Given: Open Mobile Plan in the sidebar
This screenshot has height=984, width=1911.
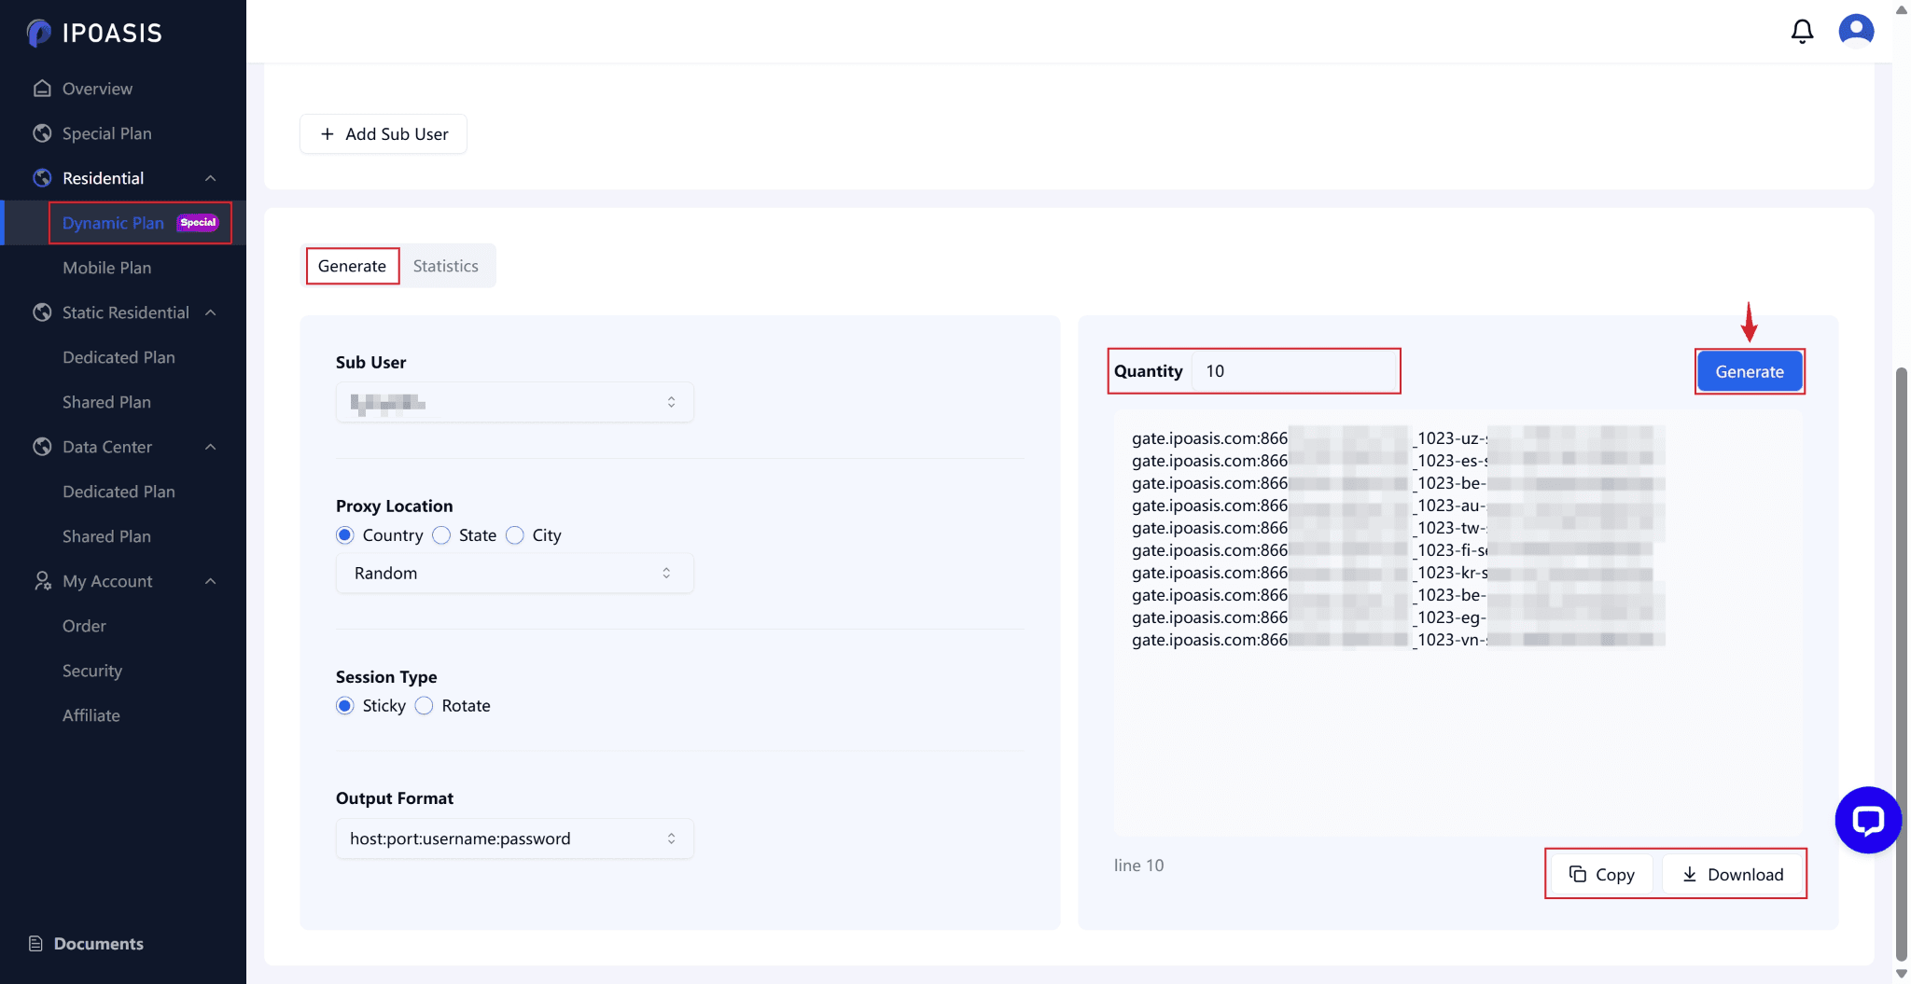Looking at the screenshot, I should [x=106, y=268].
